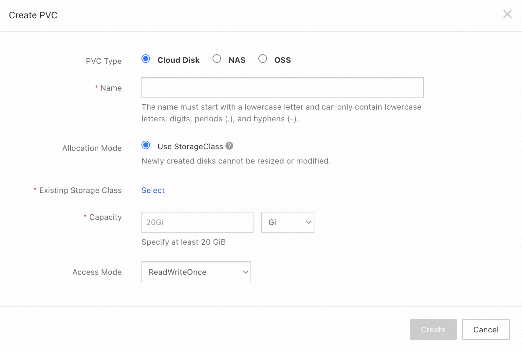Click the Allocation Mode label
This screenshot has height=352, width=522.
(x=92, y=148)
